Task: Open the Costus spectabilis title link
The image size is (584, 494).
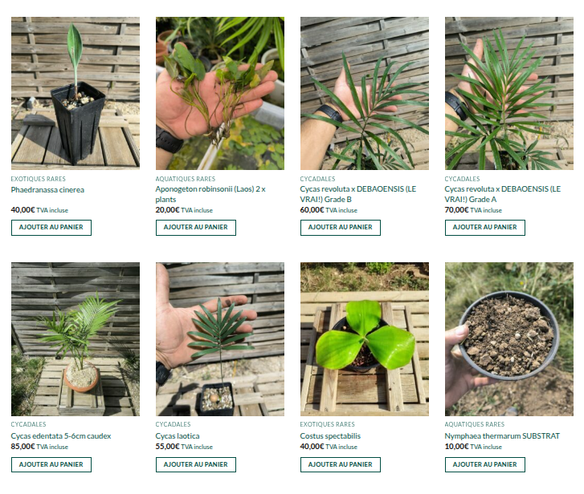Action: click(330, 436)
